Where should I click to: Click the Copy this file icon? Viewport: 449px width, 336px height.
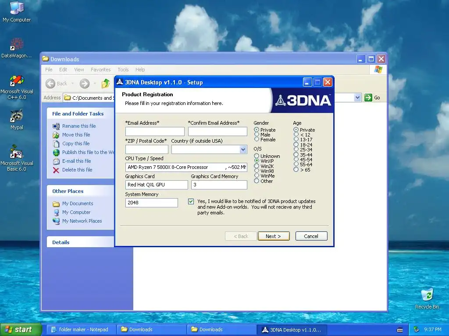[x=56, y=143]
